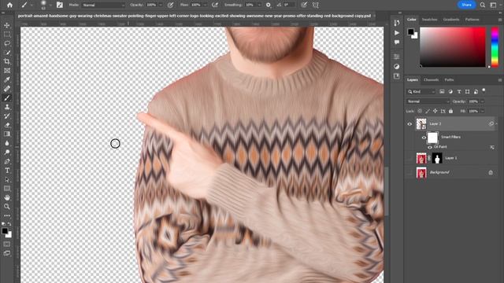504x283 pixels.
Task: Open brush Opacity slider dropdown
Action: coord(161,6)
